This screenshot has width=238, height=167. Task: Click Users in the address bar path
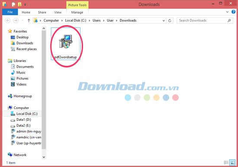pyautogui.click(x=96, y=20)
